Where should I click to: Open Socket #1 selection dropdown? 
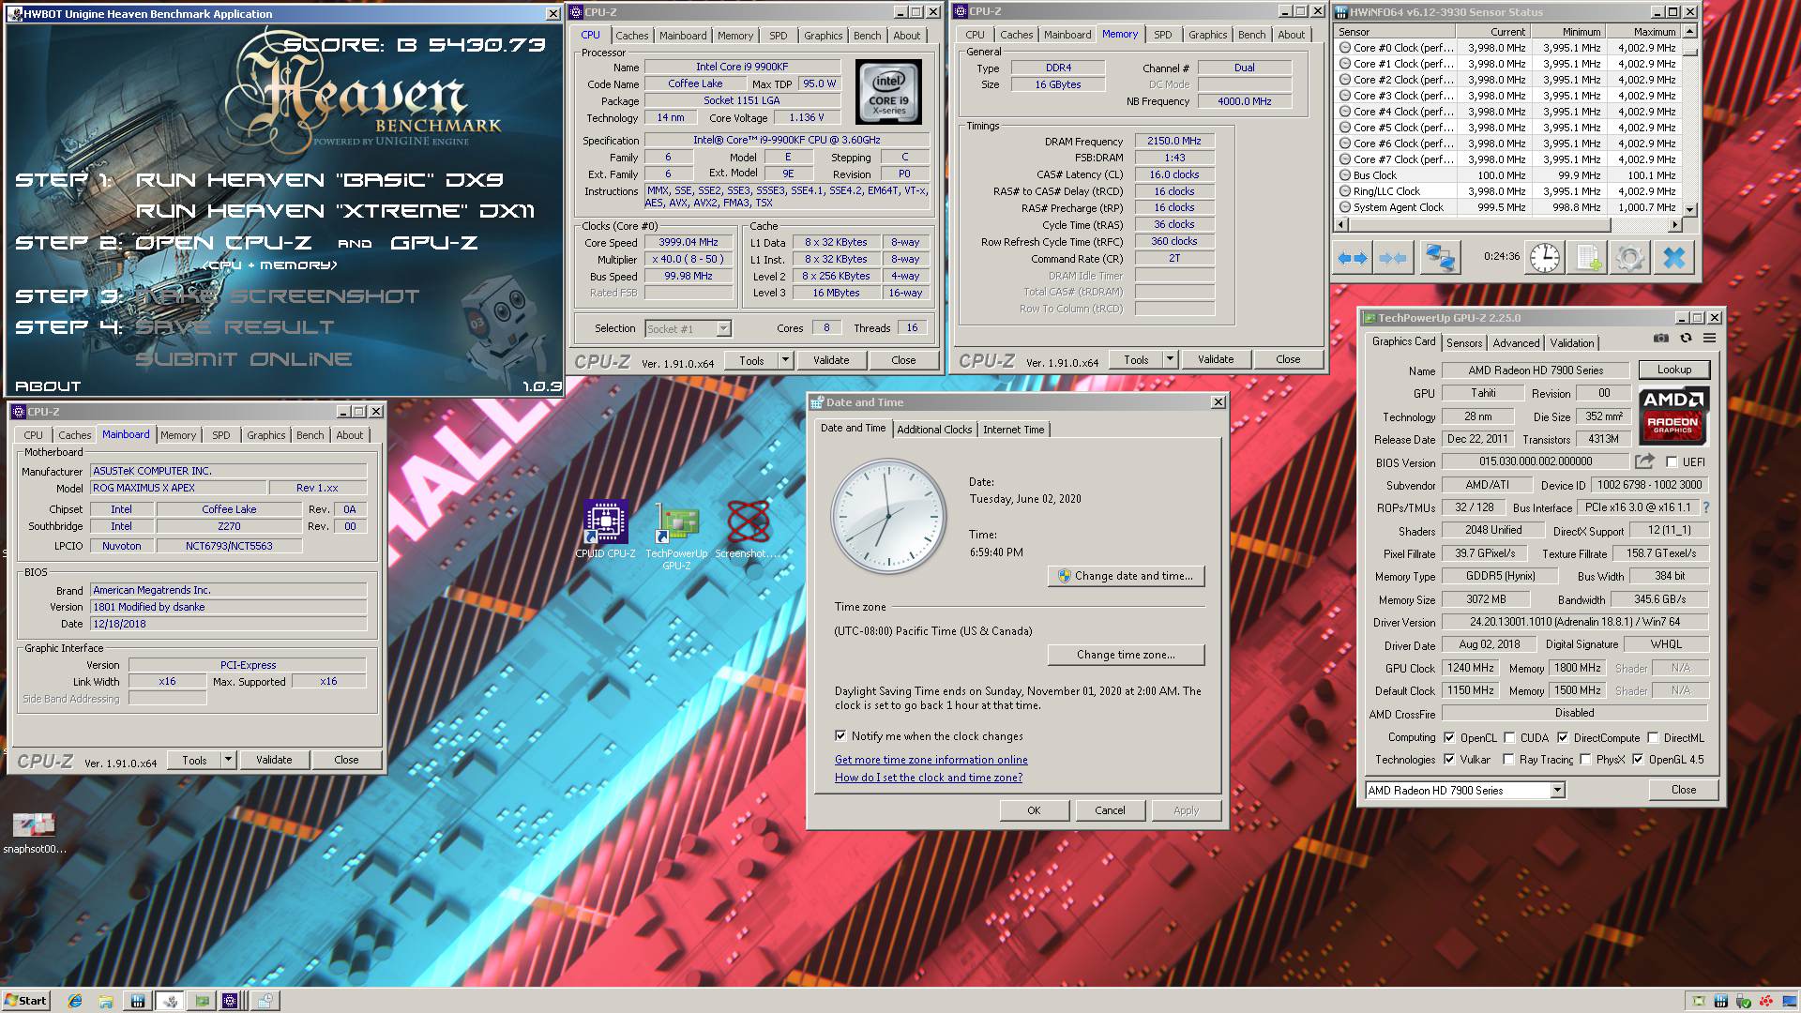click(x=723, y=329)
